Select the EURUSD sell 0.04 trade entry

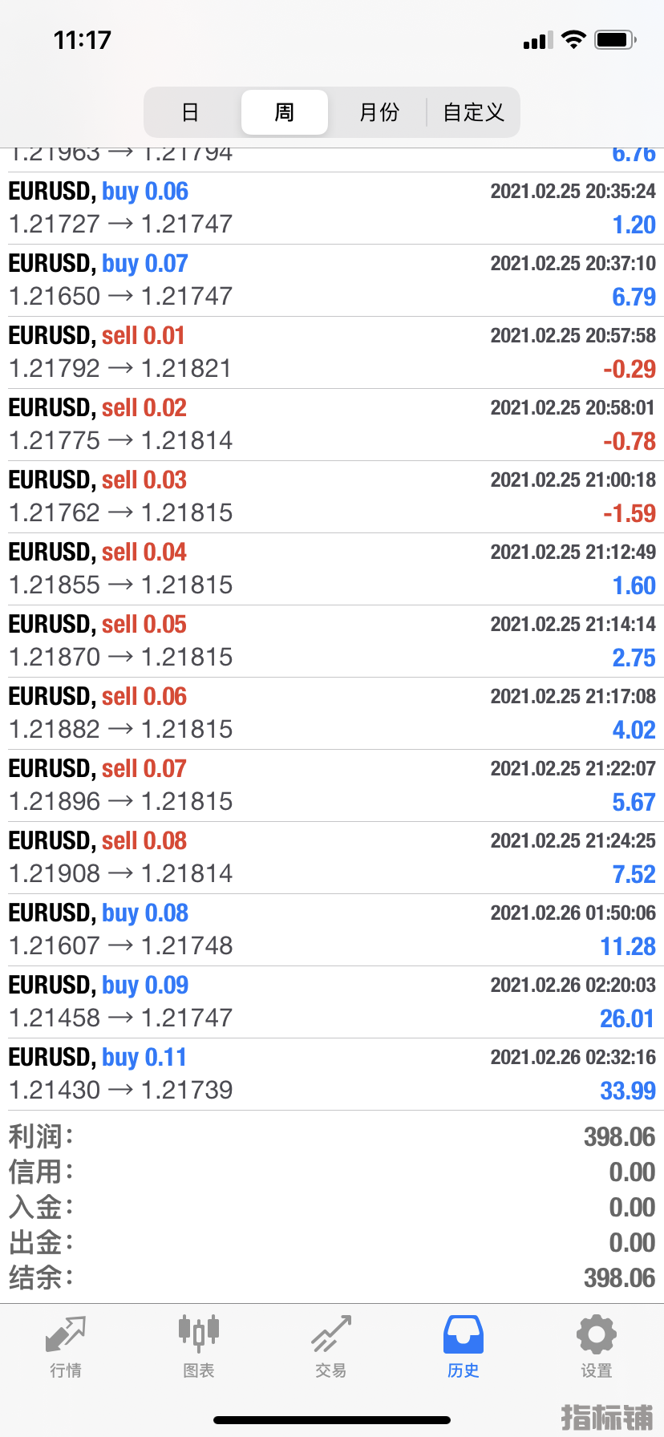[x=332, y=569]
